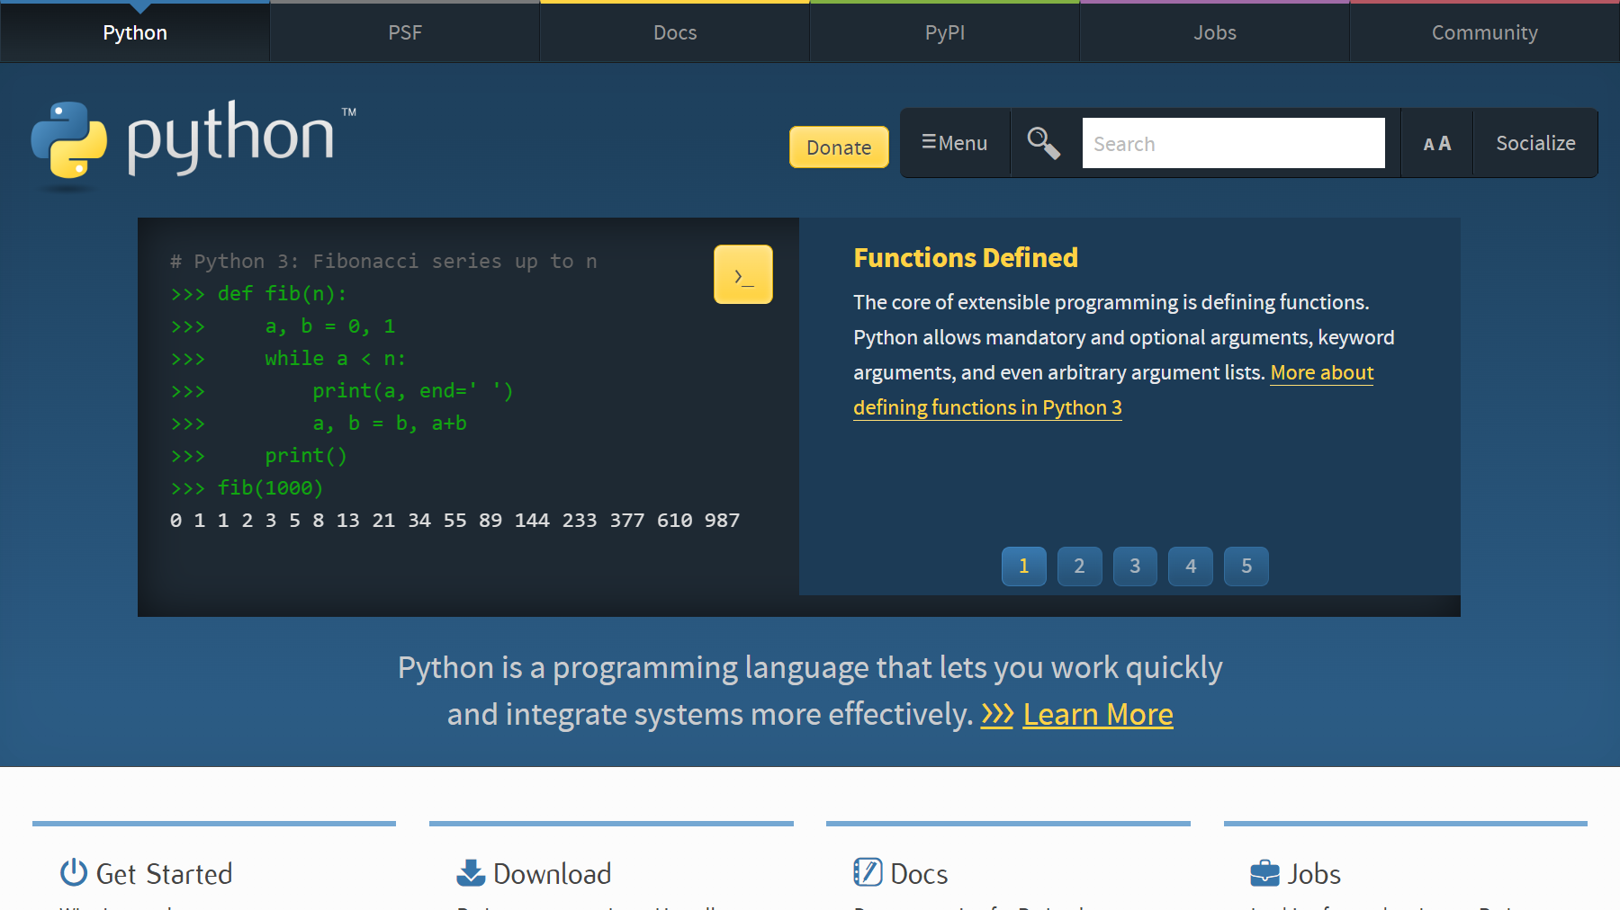Toggle the larger font size A
Screen dimensions: 1620x910
click(1444, 142)
